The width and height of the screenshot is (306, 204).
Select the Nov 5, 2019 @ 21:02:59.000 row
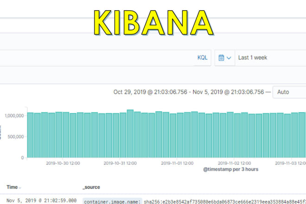41,200
